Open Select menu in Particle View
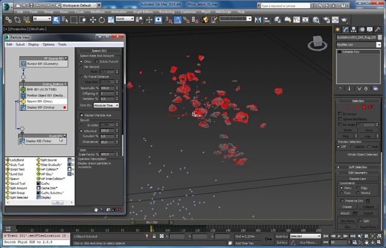 pos(20,45)
